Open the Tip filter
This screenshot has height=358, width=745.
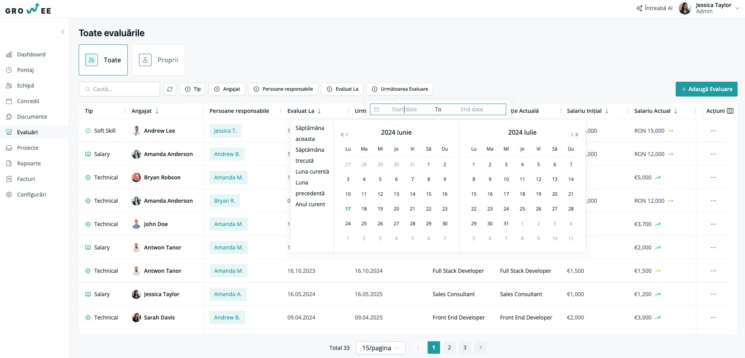tap(192, 89)
